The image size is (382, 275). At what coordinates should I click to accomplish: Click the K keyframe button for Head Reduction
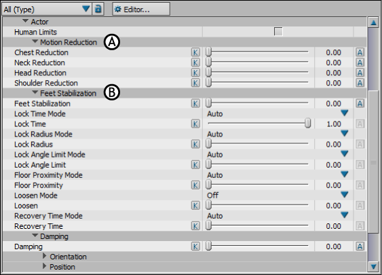(195, 73)
